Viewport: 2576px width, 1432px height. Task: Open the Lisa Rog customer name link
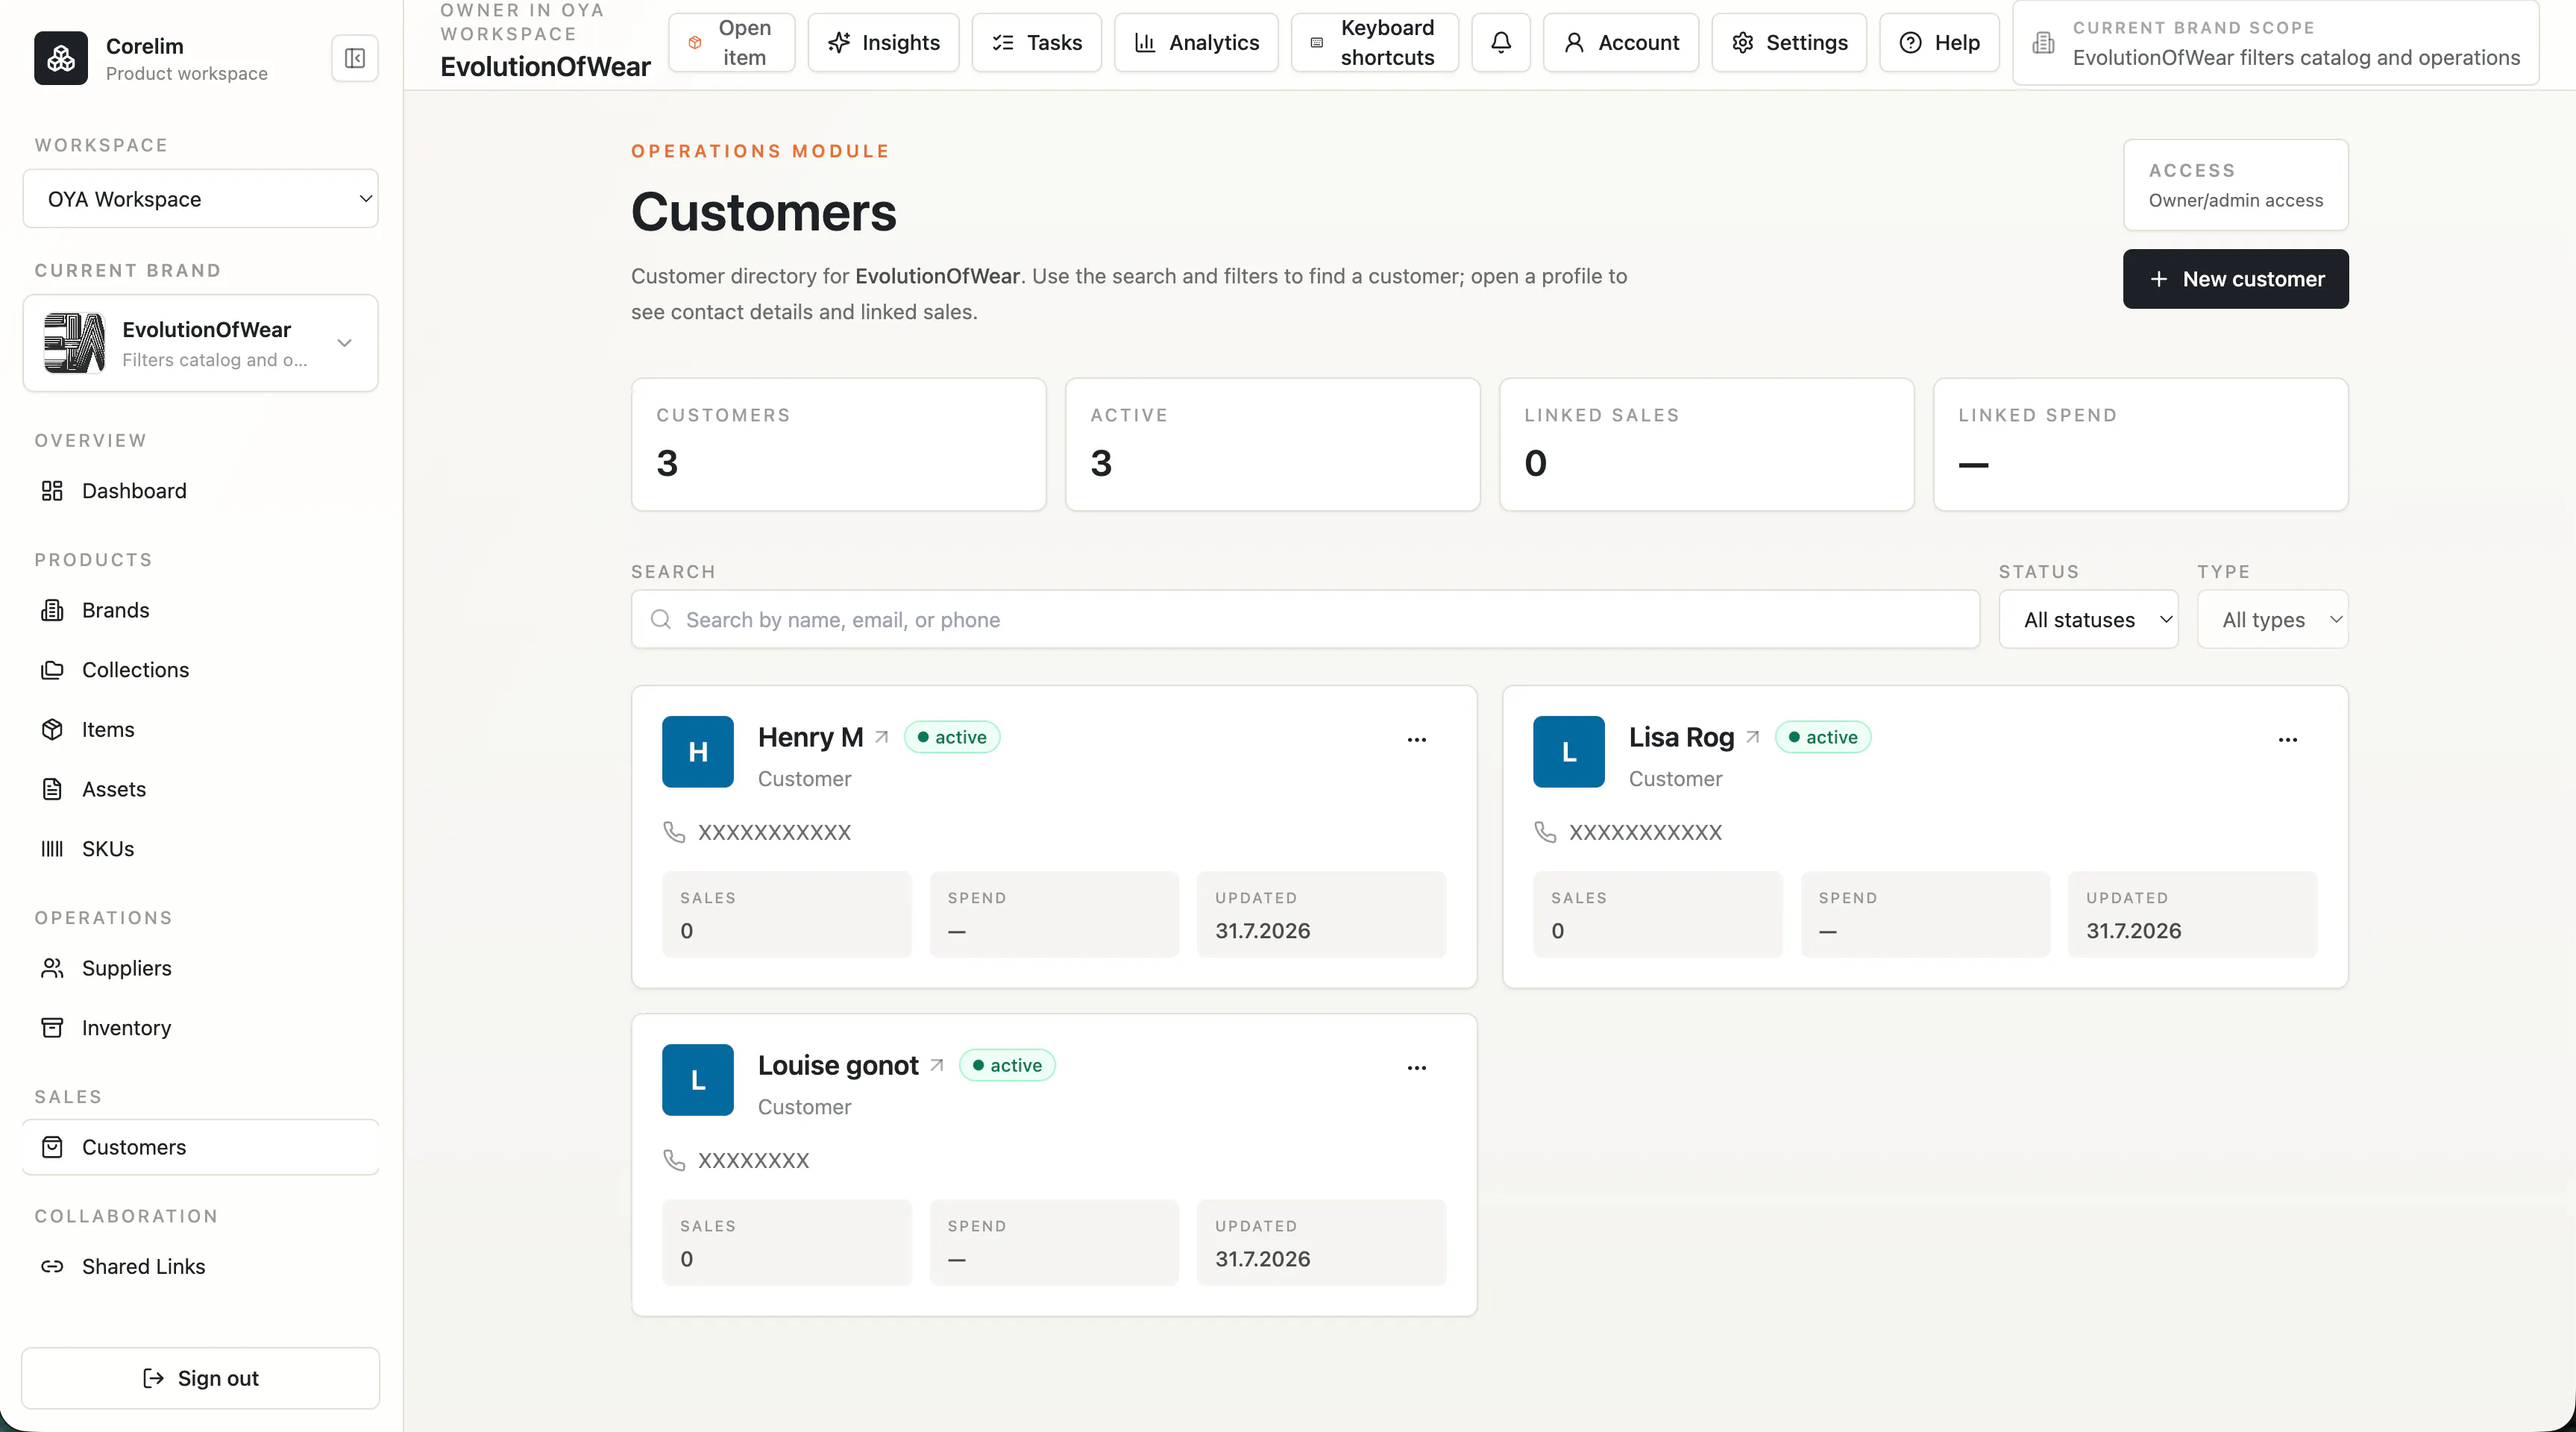(x=1681, y=737)
